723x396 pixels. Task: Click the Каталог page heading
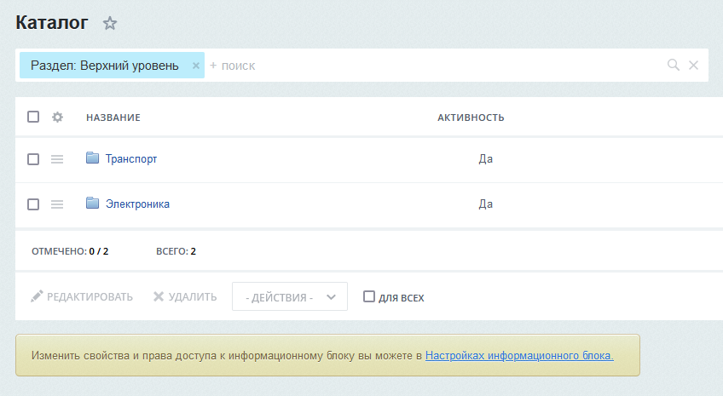[x=52, y=22]
